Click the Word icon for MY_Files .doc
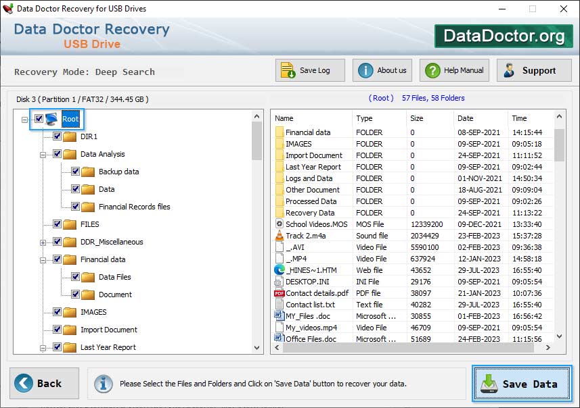 (x=278, y=315)
